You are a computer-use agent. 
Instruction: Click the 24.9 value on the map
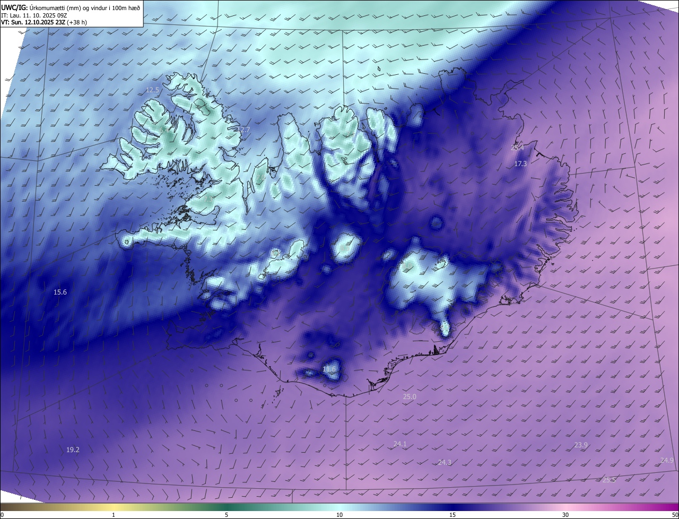tap(667, 461)
